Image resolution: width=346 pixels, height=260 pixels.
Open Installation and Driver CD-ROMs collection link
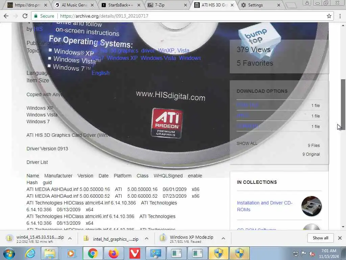tap(265, 206)
